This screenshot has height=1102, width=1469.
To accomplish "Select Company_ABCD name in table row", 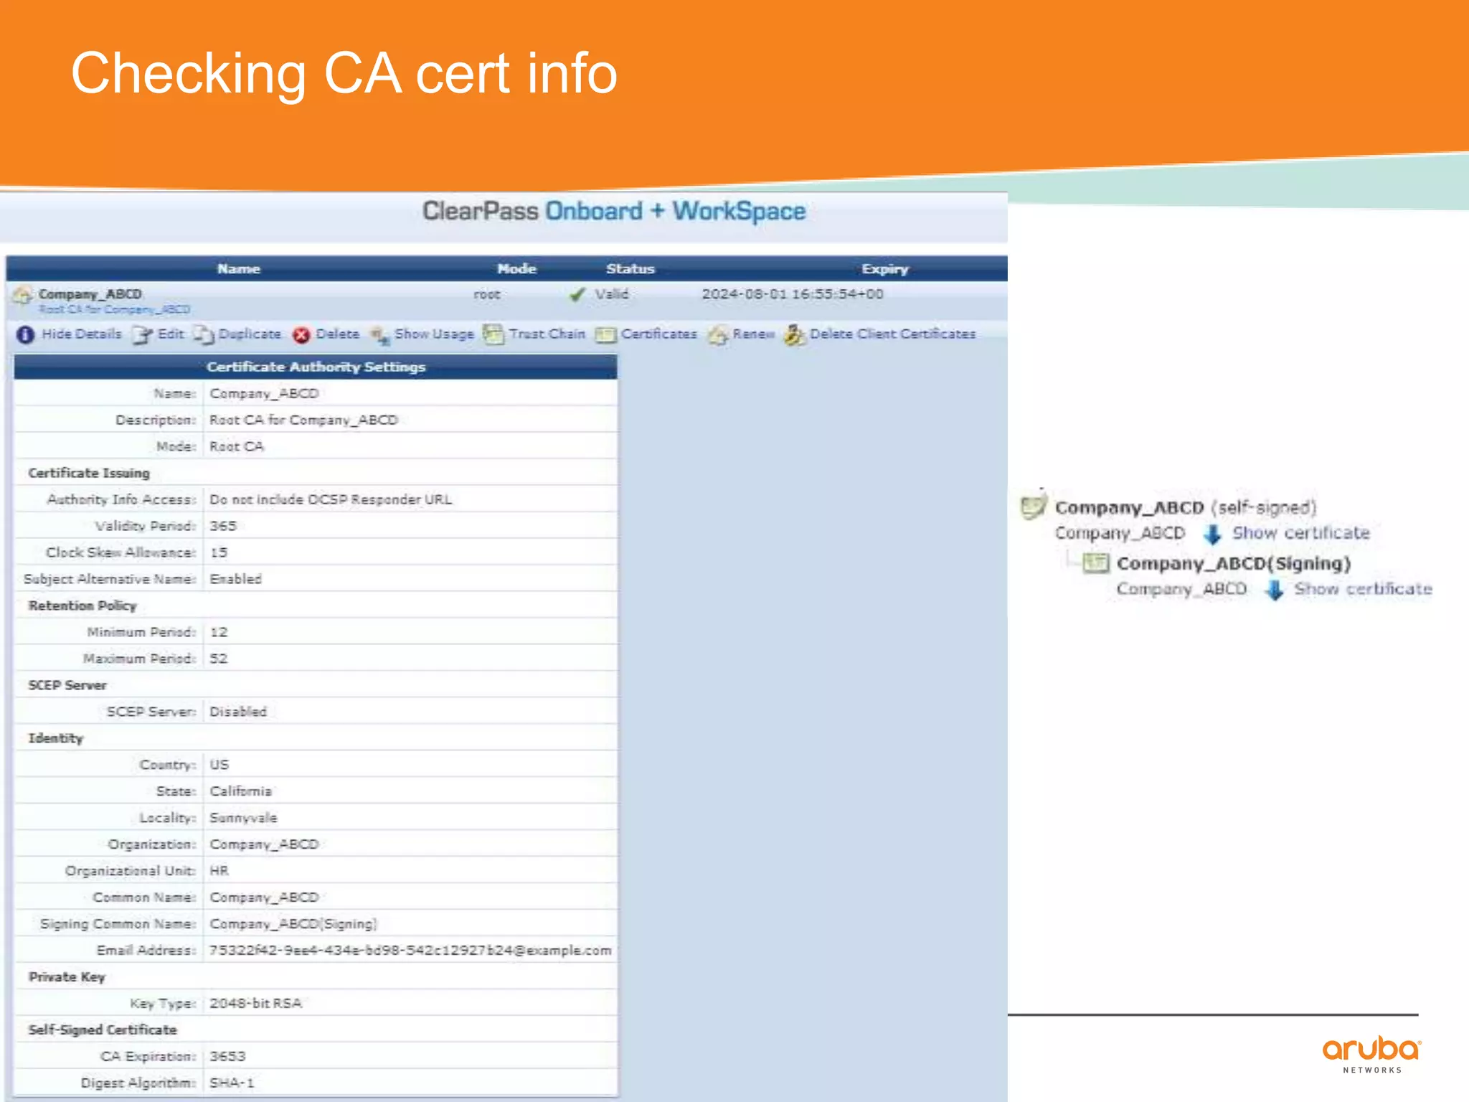I will coord(90,294).
